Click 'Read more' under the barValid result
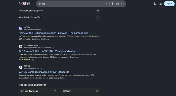The width and height of the screenshot is (176, 96). [45, 39]
